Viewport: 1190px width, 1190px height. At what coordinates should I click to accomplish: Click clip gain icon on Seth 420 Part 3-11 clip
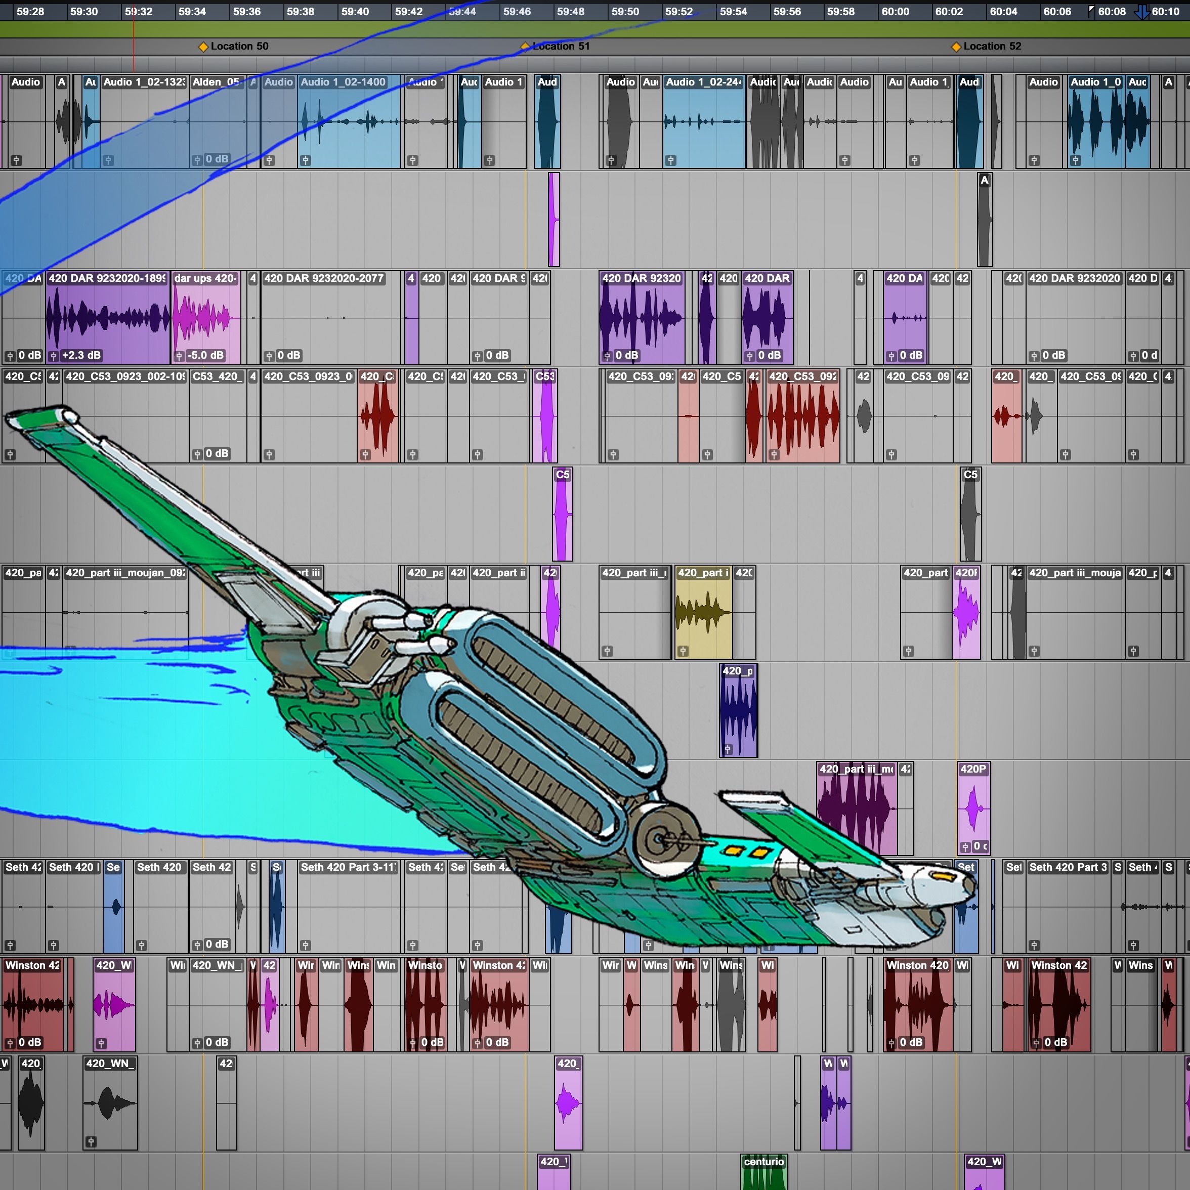(305, 945)
